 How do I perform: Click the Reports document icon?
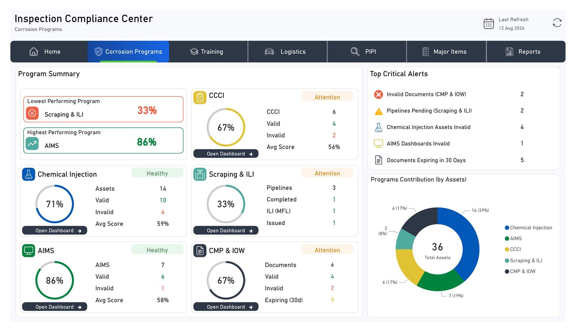pyautogui.click(x=509, y=52)
